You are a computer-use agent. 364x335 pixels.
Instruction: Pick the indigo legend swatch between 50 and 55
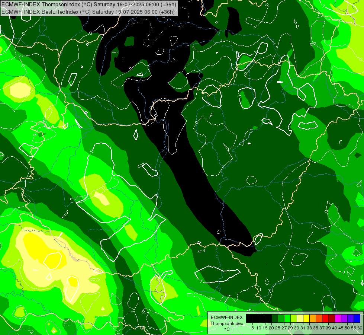(351, 318)
